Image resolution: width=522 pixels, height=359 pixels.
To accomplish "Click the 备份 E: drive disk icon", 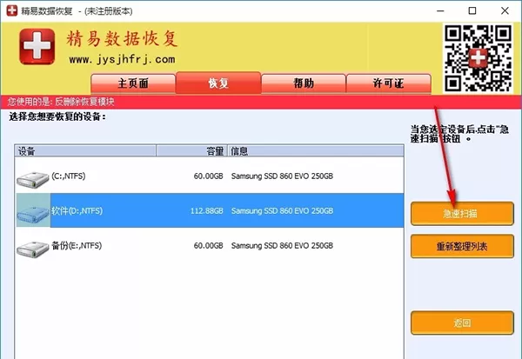I will (x=33, y=249).
